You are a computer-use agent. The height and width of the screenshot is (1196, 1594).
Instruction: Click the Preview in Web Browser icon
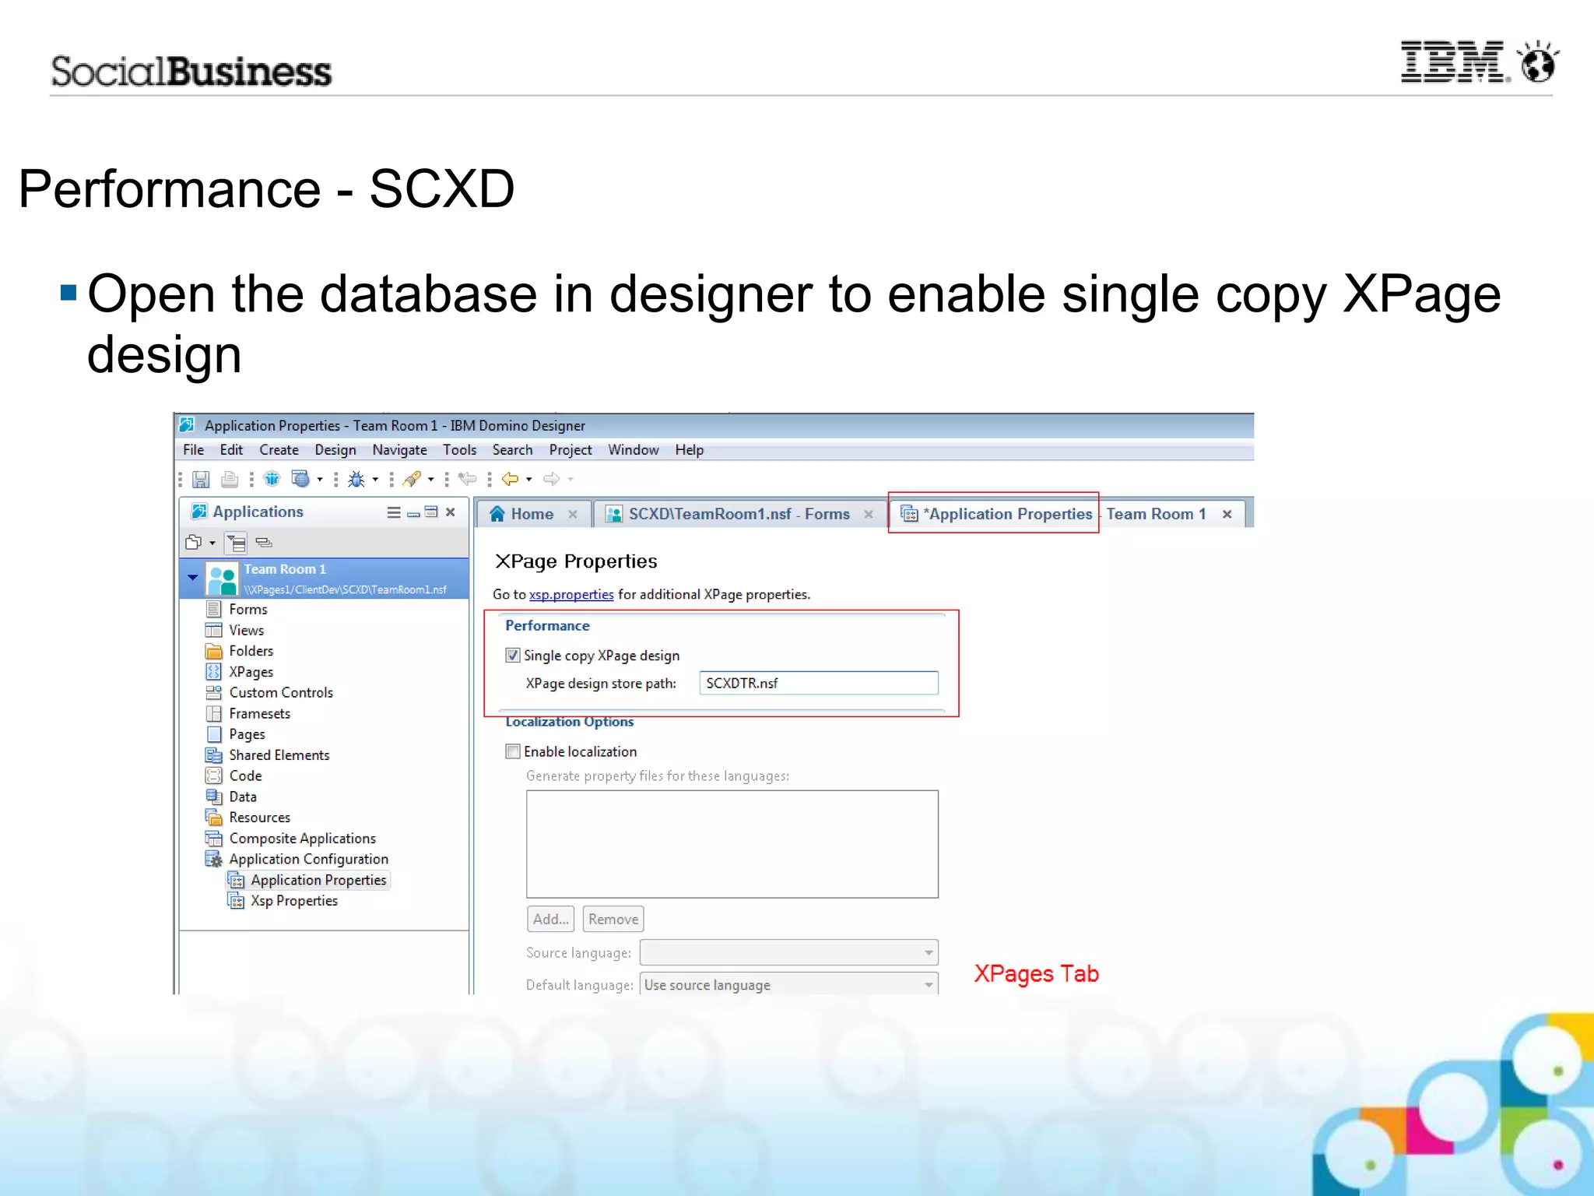[300, 479]
